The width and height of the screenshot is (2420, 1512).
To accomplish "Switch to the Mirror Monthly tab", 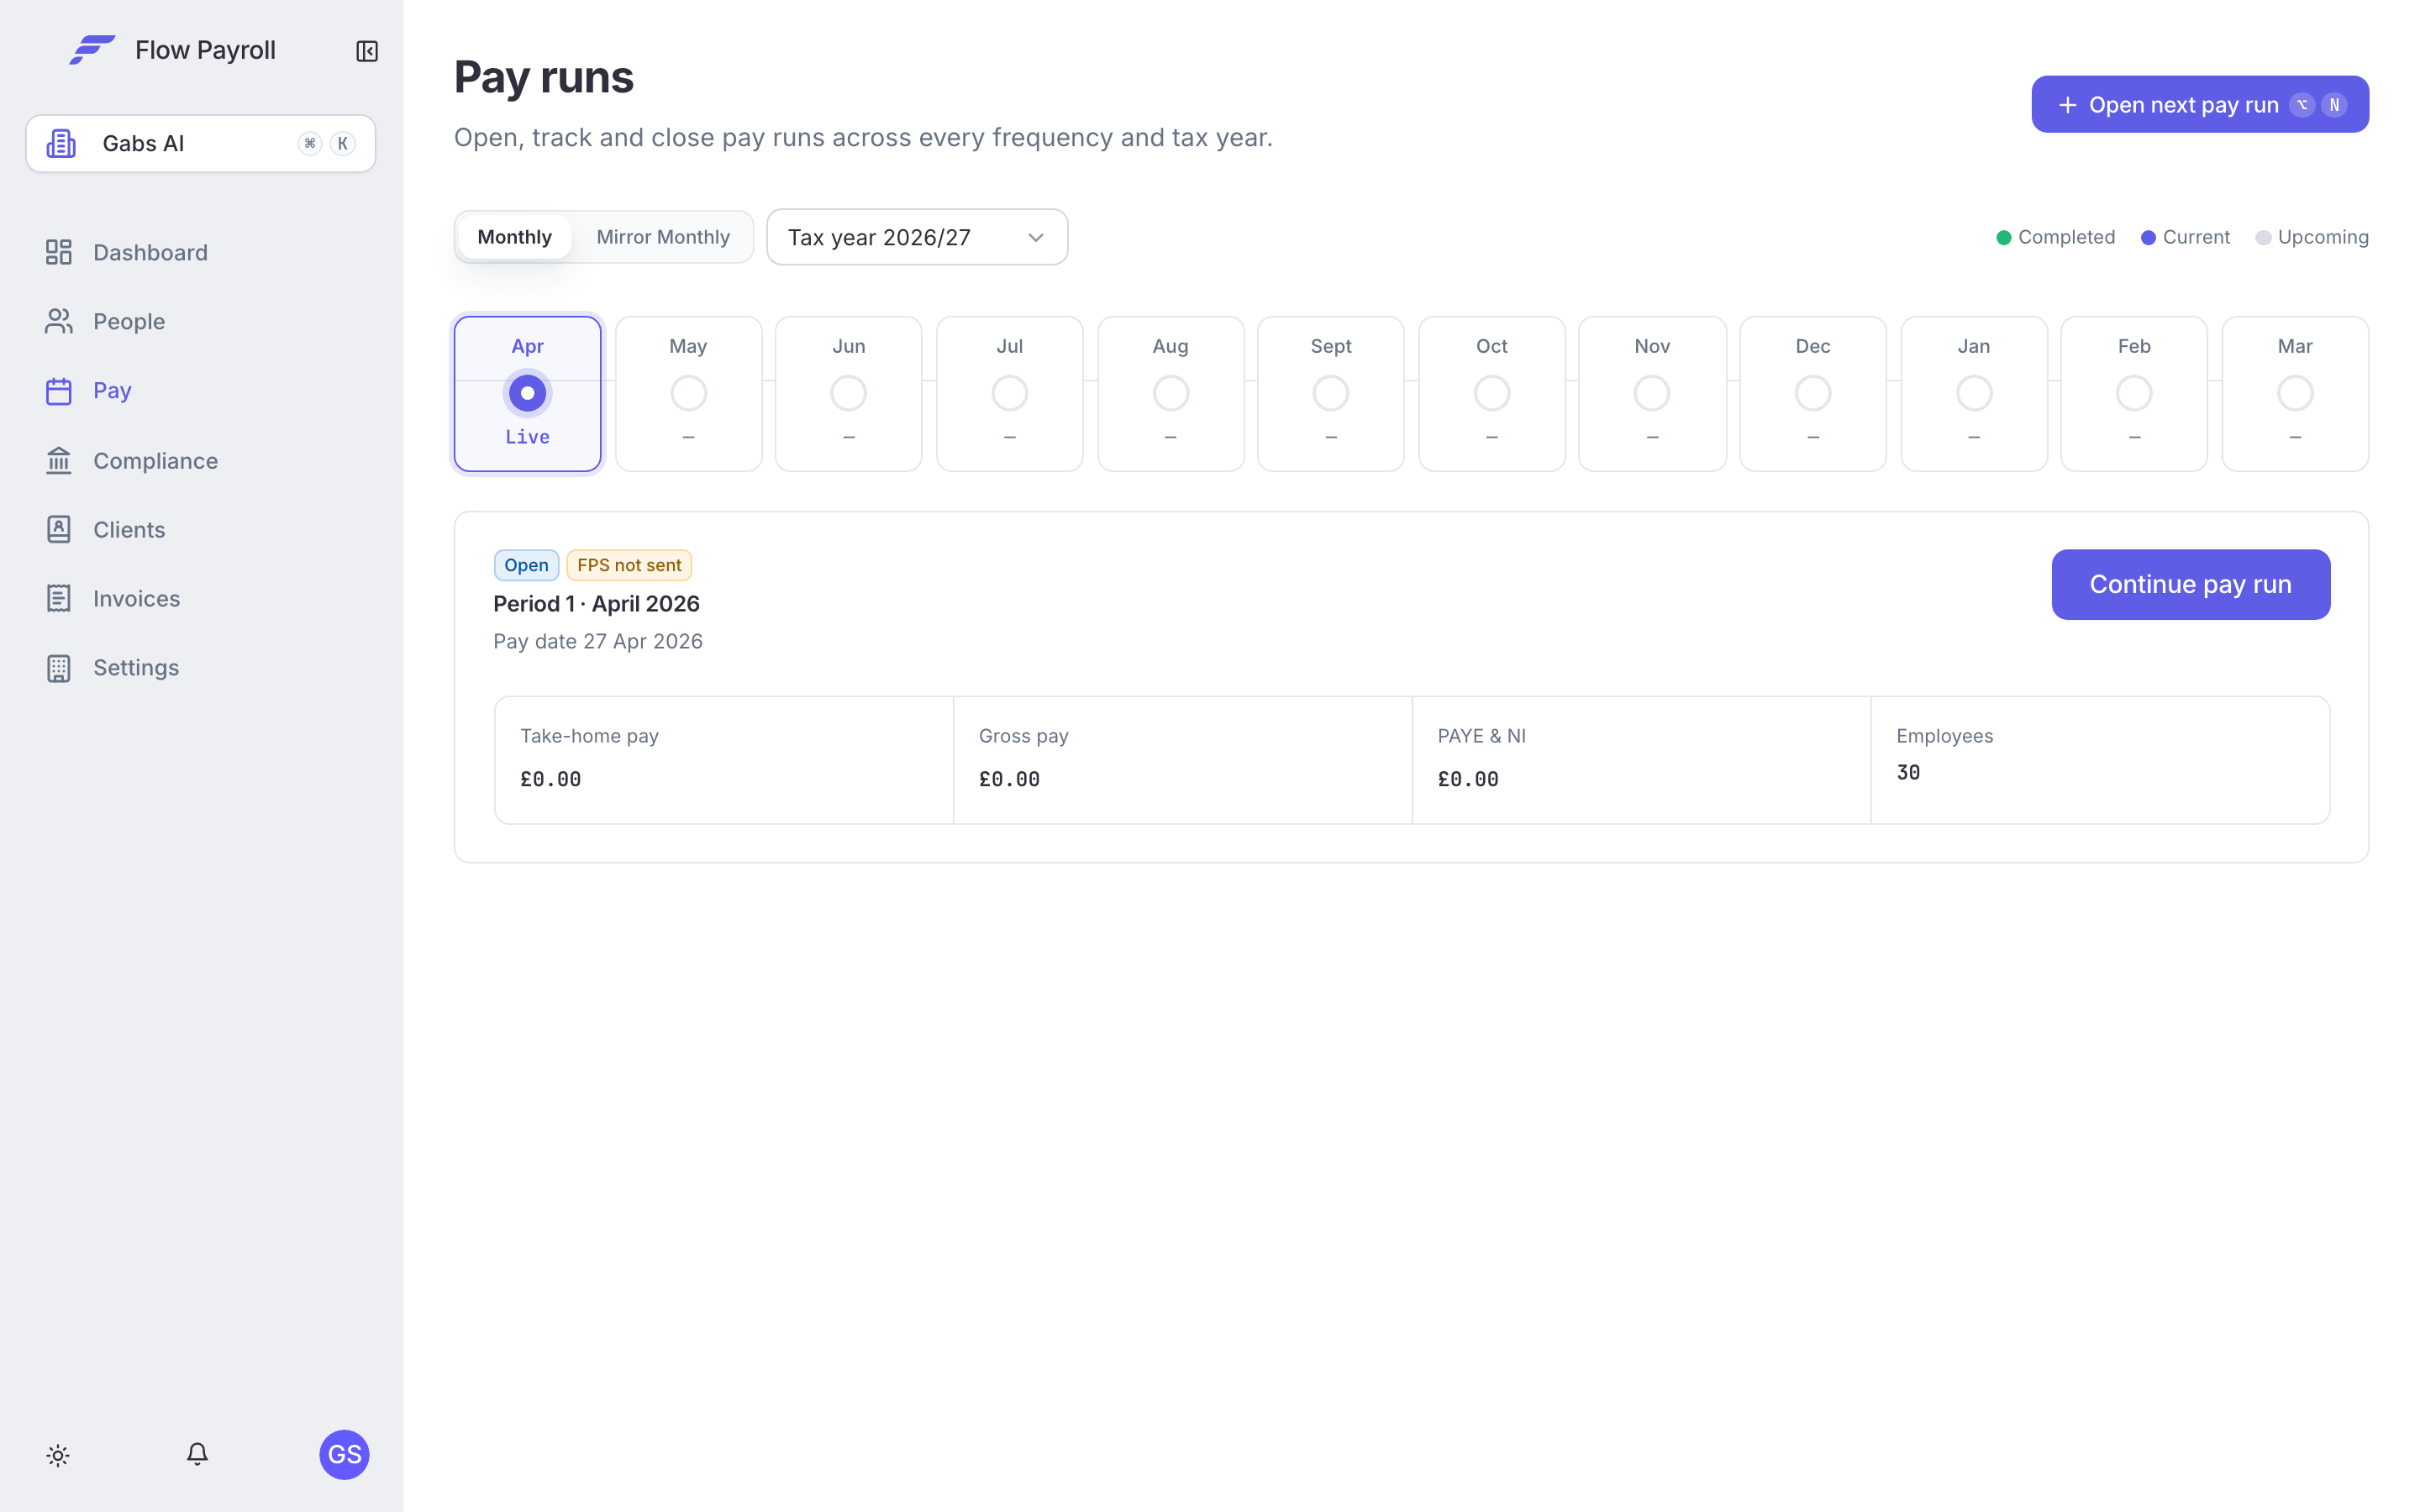I will 663,237.
